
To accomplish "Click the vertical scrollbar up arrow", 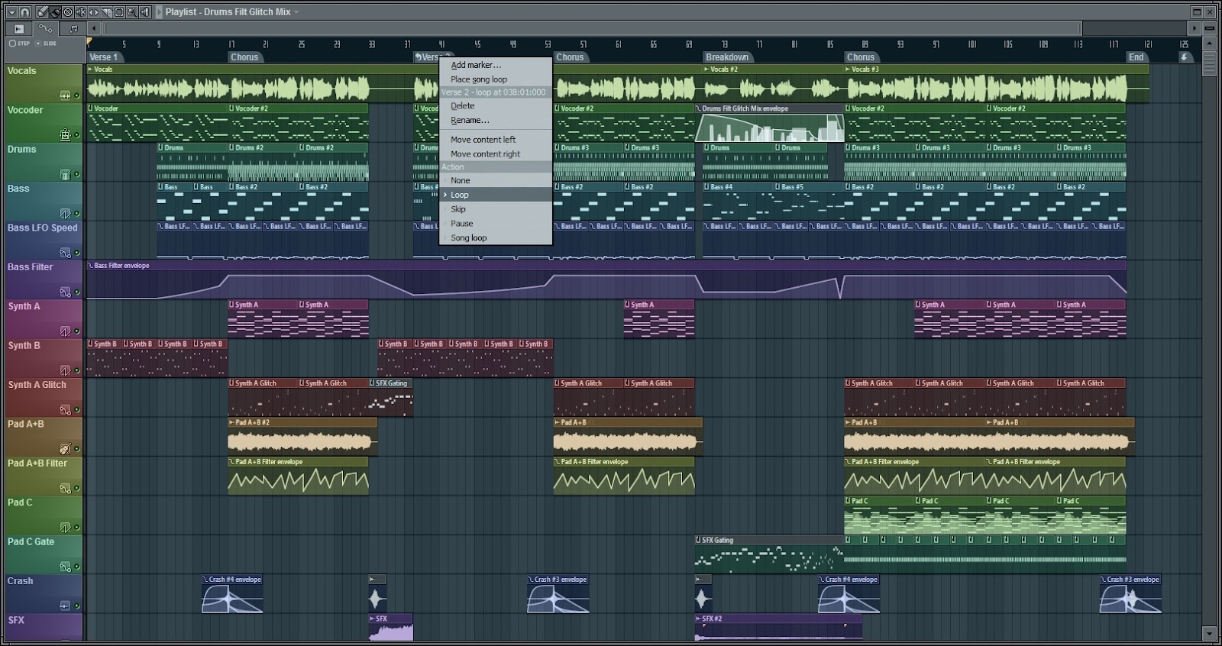I will pyautogui.click(x=1209, y=44).
